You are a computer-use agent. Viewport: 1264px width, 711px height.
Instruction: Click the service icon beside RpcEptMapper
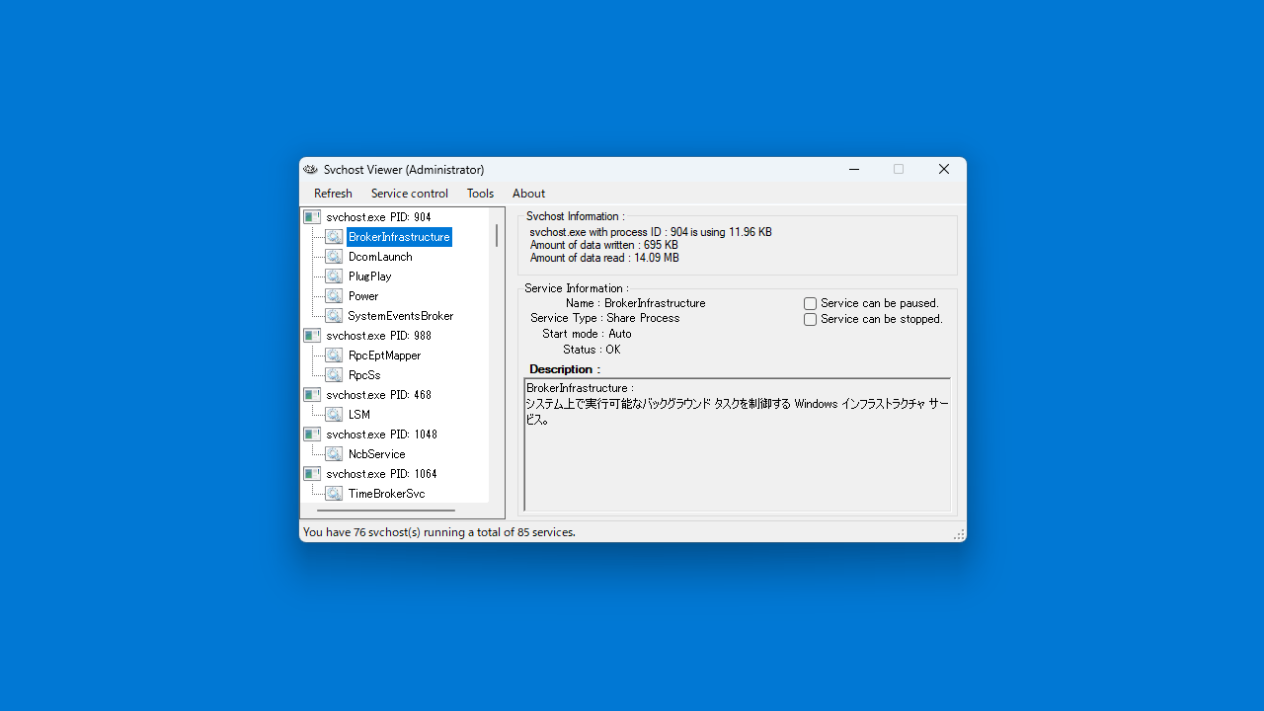point(334,355)
